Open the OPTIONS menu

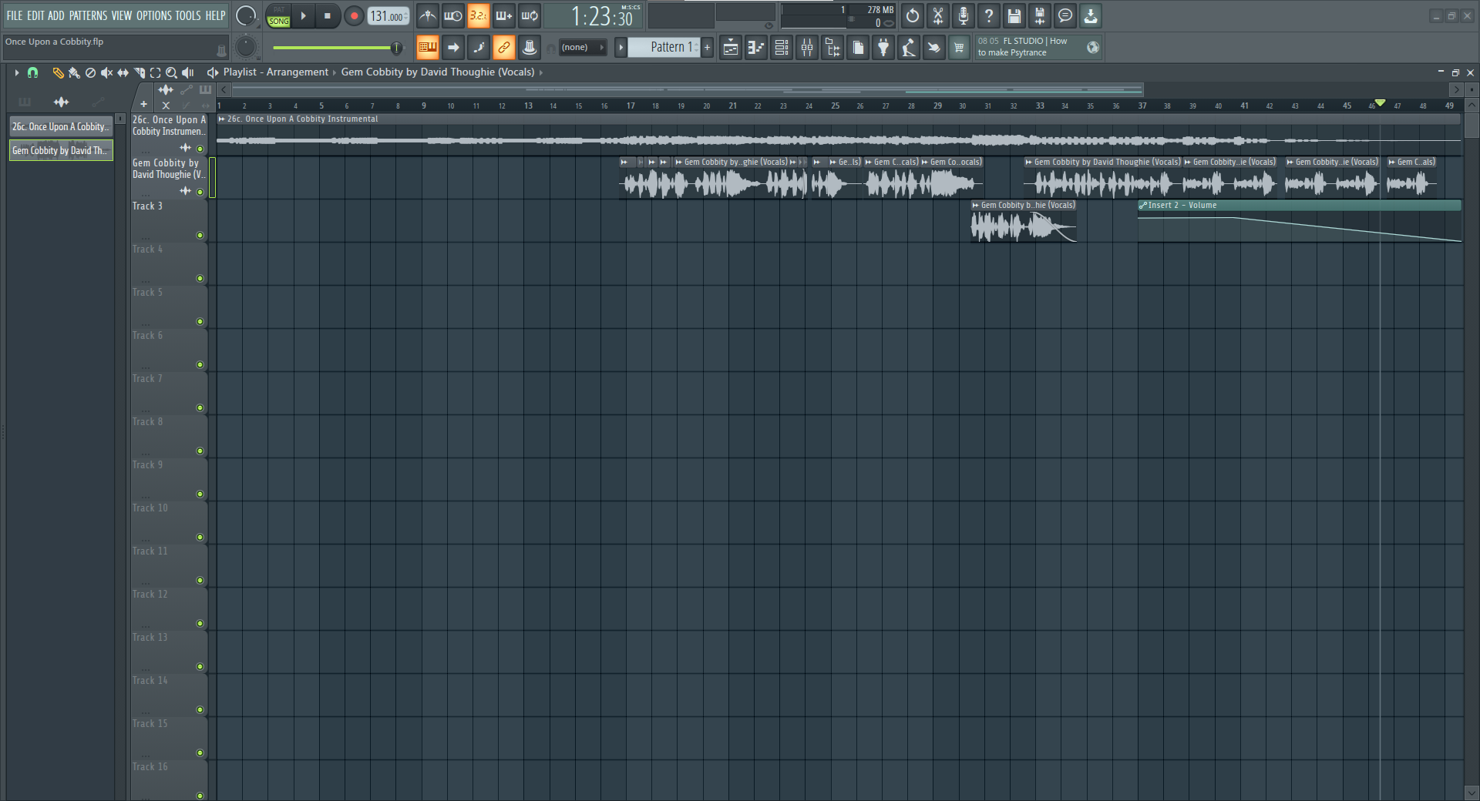[154, 15]
